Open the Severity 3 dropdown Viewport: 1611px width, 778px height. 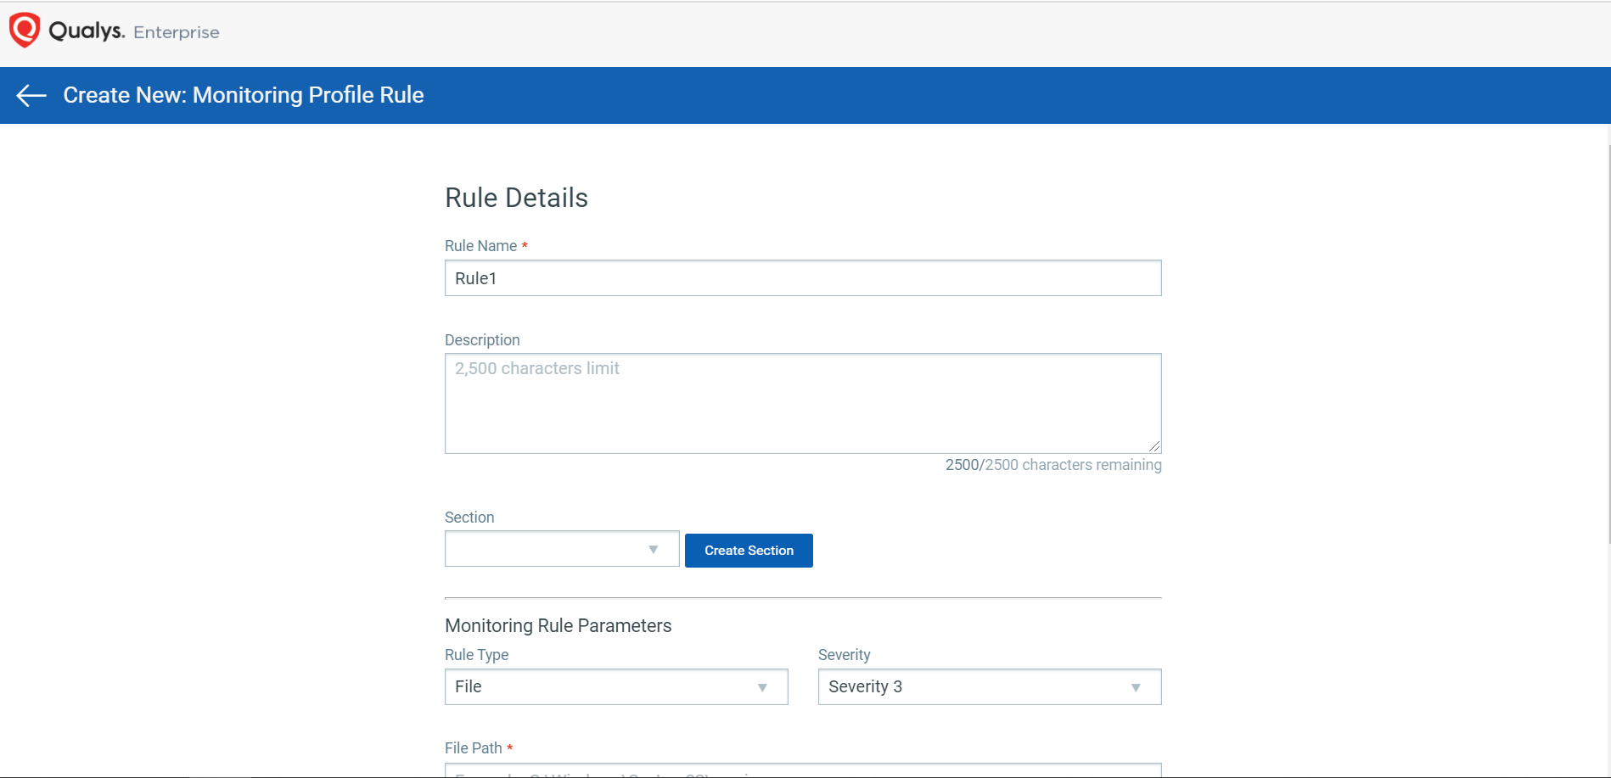tap(989, 687)
